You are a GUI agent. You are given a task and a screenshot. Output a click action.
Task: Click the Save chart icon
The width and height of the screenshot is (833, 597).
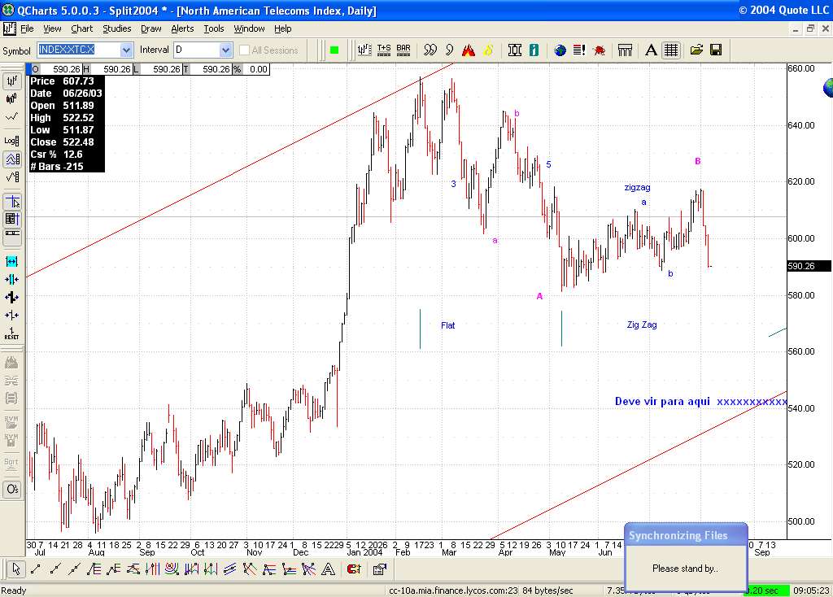[x=716, y=50]
